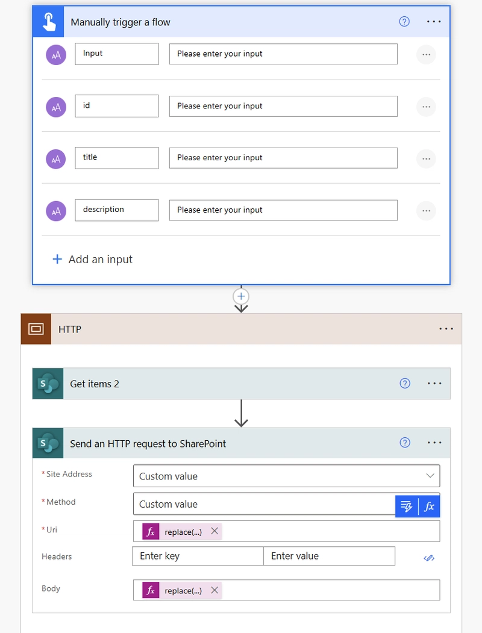Click the manual trigger hand icon
Viewport: 482px width, 633px height.
pos(48,22)
